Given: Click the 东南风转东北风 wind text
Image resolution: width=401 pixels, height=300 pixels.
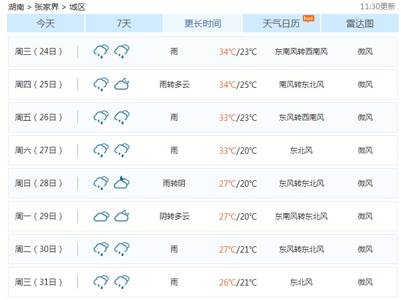Looking at the screenshot, I should pyautogui.click(x=301, y=216).
